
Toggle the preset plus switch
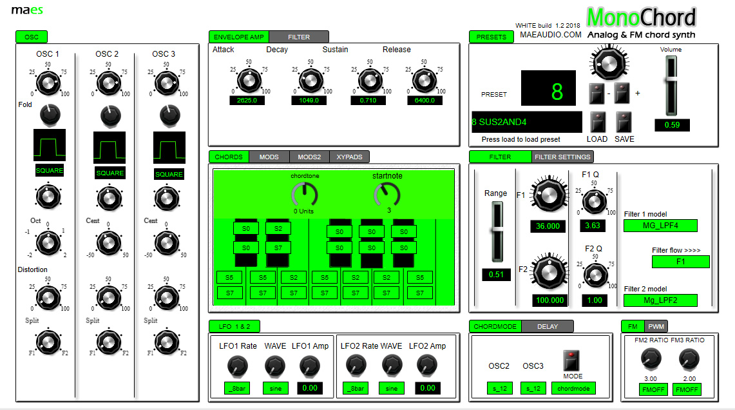(622, 93)
